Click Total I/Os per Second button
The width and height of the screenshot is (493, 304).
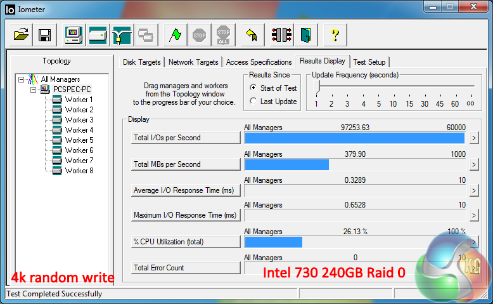pos(186,138)
